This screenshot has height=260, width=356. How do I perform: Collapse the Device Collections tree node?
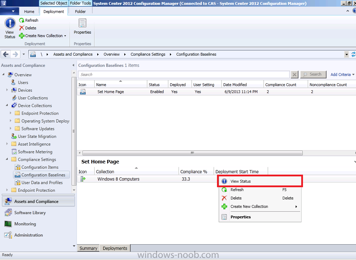point(7,105)
